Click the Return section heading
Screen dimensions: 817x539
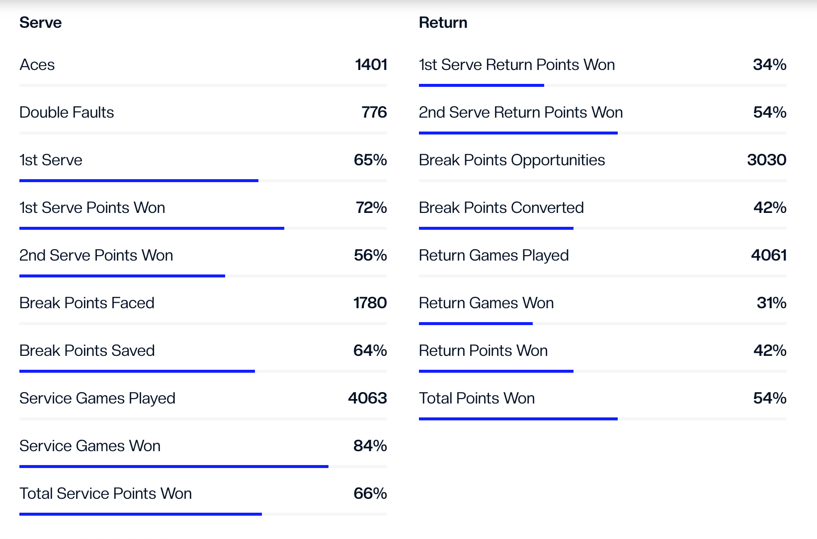[x=443, y=23]
